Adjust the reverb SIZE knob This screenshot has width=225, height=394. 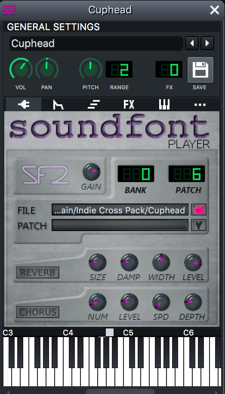pos(97,262)
